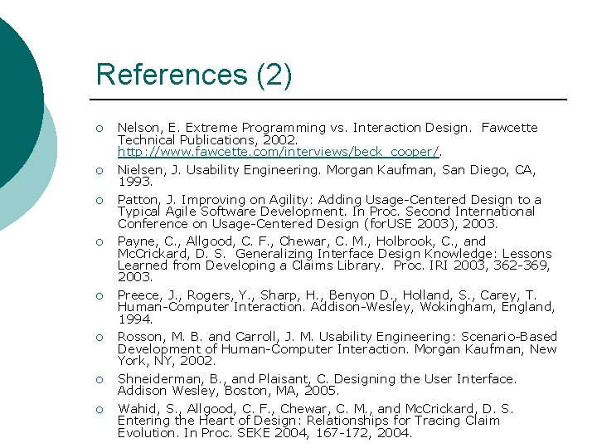This screenshot has width=597, height=448.
Task: Click the 'References (2)' slide title
Action: coord(194,75)
